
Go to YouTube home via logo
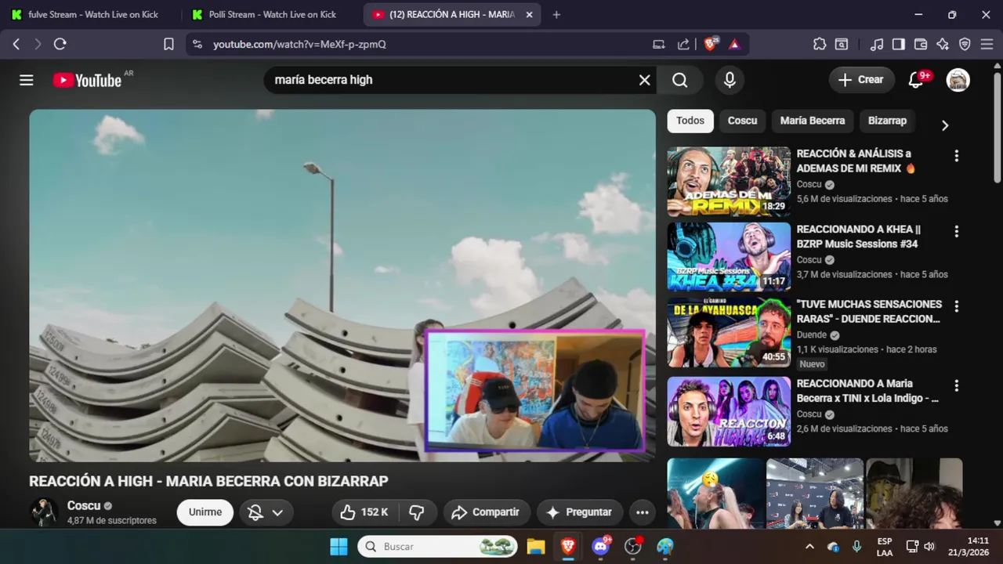coord(87,80)
